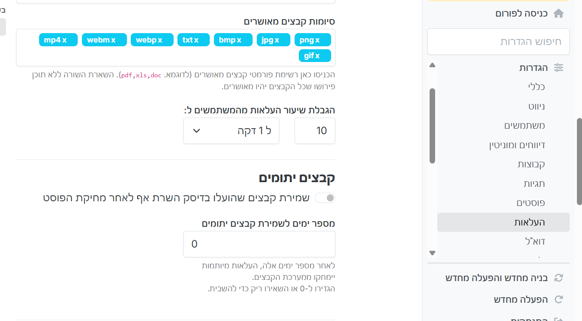Click the orphaned files days input showing 0

click(259, 244)
